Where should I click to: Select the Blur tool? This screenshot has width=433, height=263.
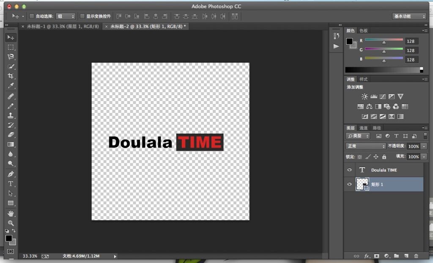[x=11, y=154]
